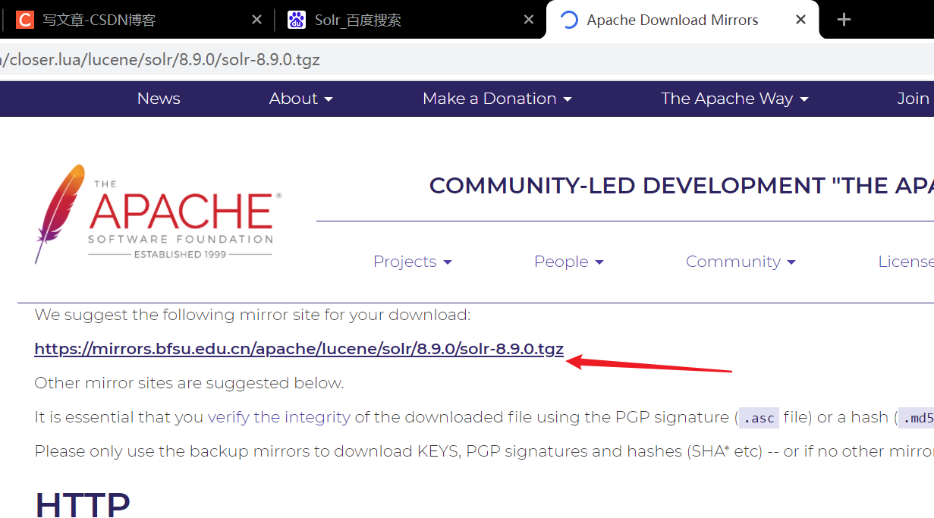
Task: Expand the About dropdown
Action: [x=301, y=99]
